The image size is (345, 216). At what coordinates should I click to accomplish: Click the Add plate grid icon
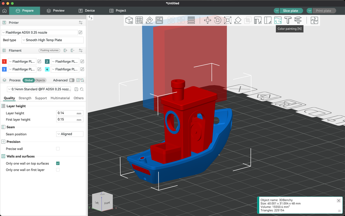coord(139,20)
